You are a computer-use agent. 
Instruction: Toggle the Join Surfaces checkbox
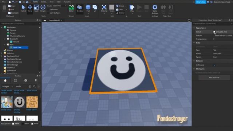(x=48, y=13)
